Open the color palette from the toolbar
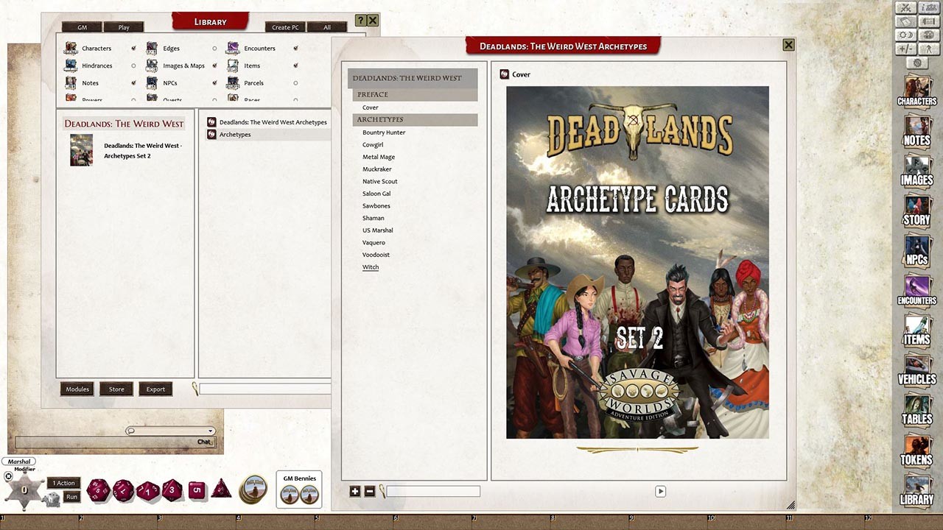 pos(927,34)
